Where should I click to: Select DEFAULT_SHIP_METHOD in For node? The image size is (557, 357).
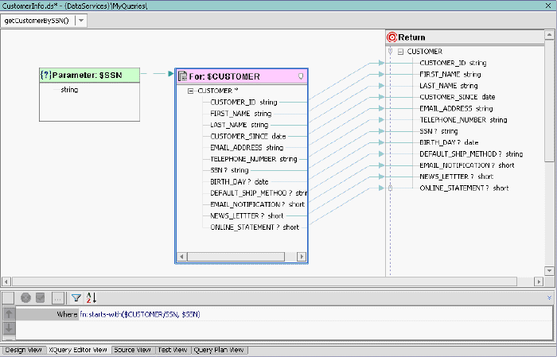259,193
